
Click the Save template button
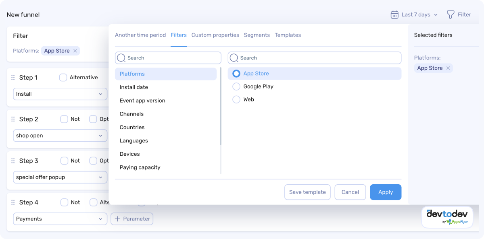coord(307,192)
